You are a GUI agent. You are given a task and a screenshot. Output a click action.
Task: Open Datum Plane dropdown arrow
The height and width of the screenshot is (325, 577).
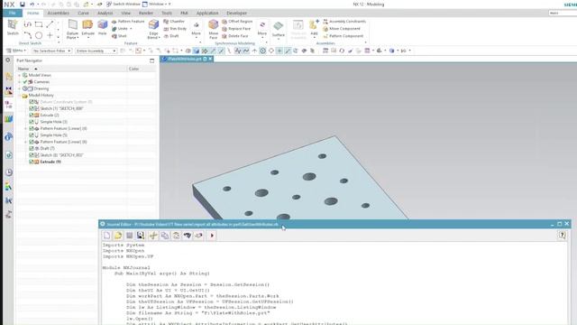(78, 38)
